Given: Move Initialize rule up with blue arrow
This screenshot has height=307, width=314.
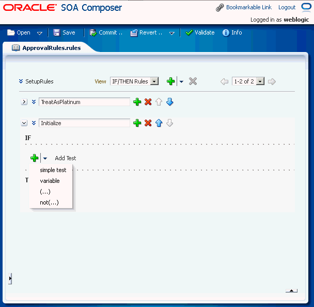Looking at the screenshot, I should coord(159,123).
